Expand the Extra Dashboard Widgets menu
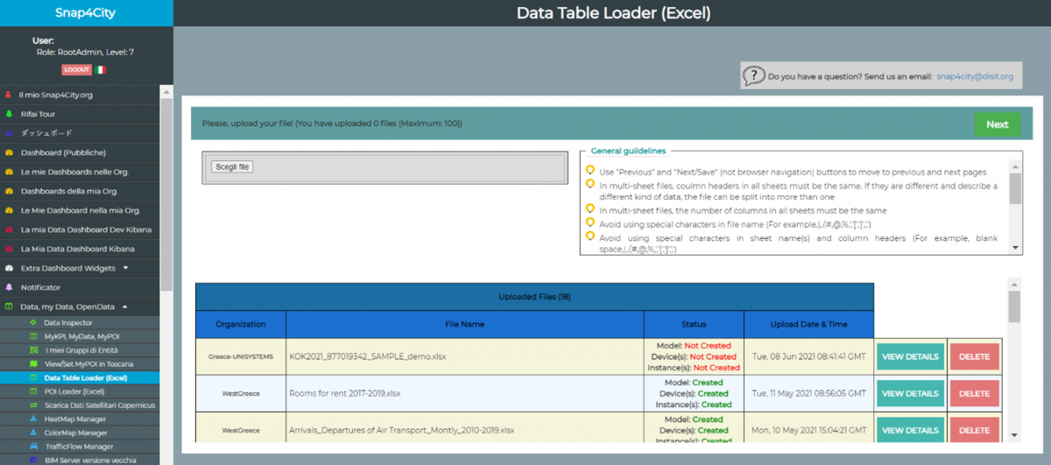 [125, 268]
